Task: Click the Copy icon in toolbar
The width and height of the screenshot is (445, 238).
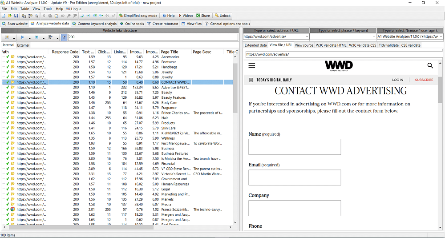Action: (50, 16)
